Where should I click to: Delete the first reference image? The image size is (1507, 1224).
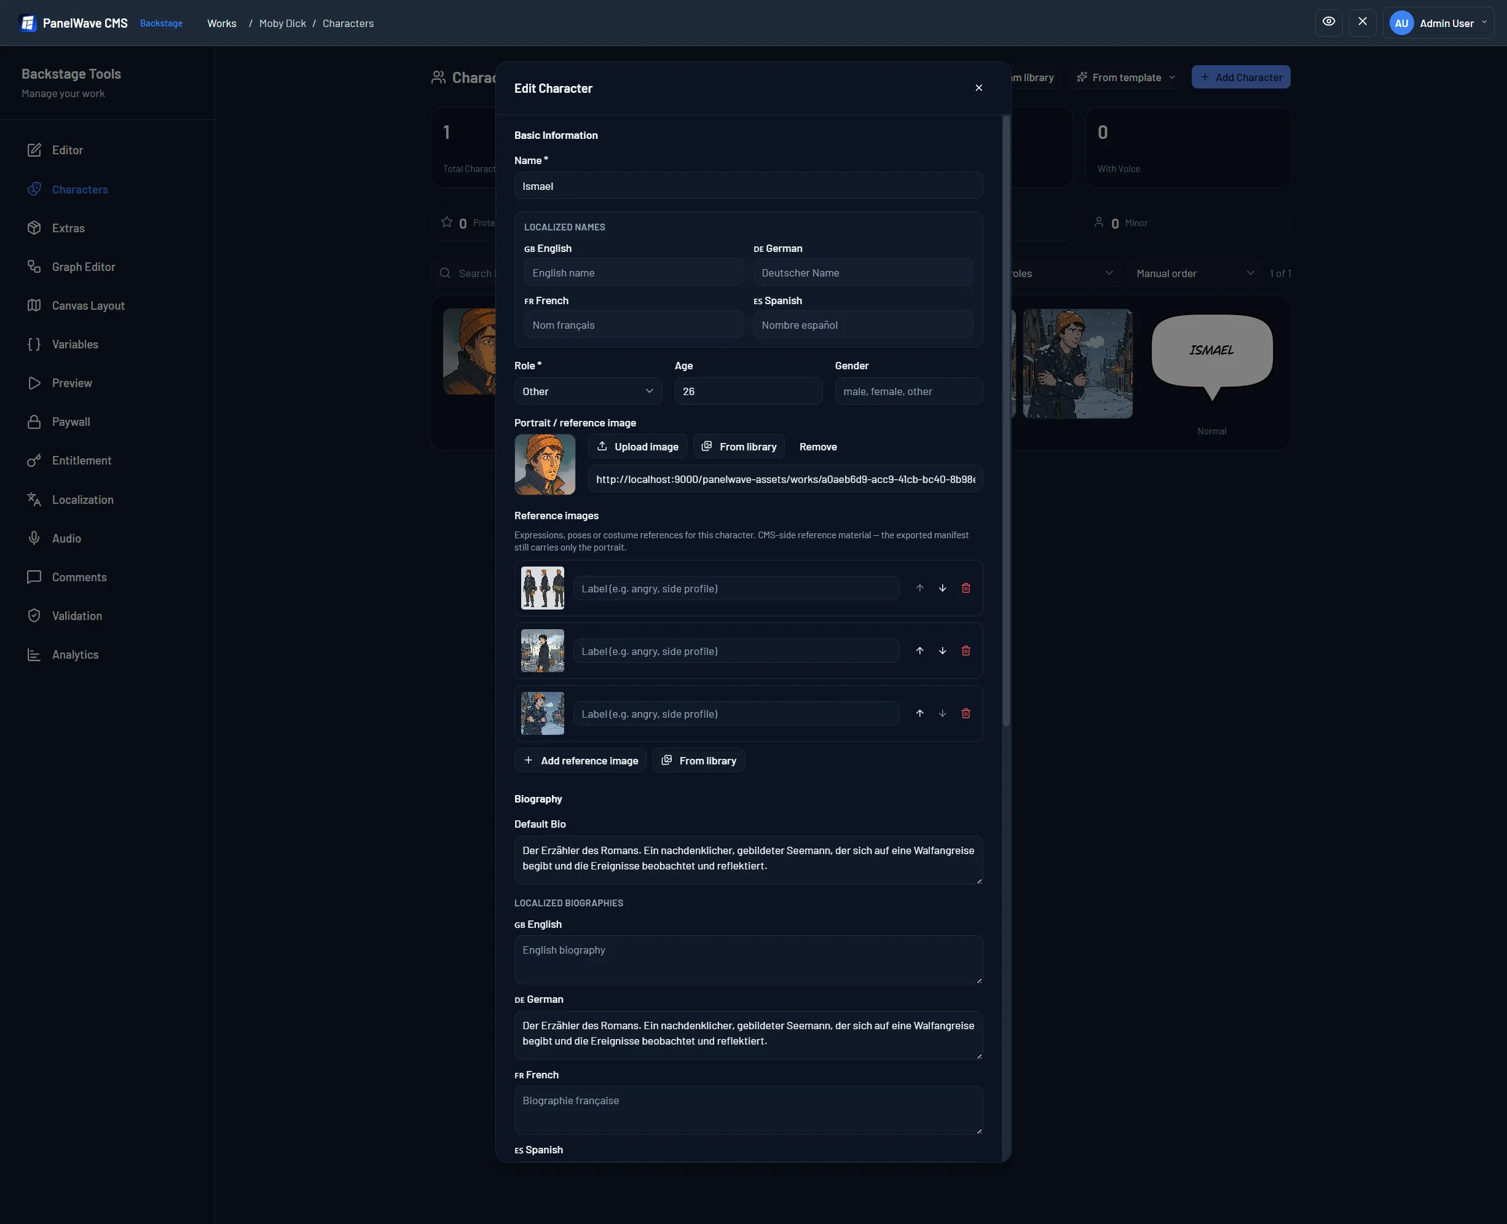[966, 588]
